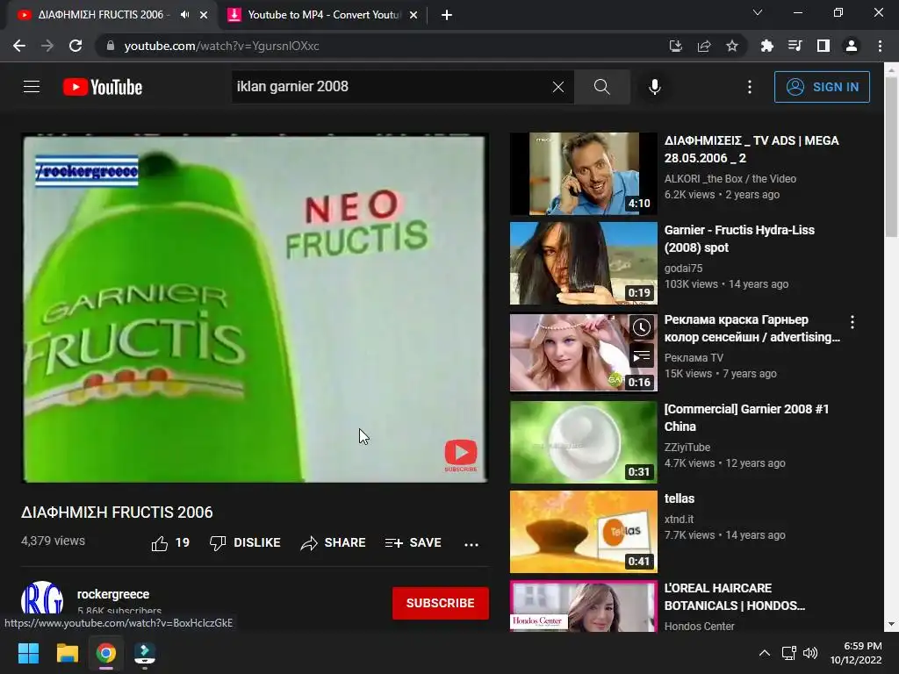
Task: Share this page from address bar
Action: click(704, 46)
